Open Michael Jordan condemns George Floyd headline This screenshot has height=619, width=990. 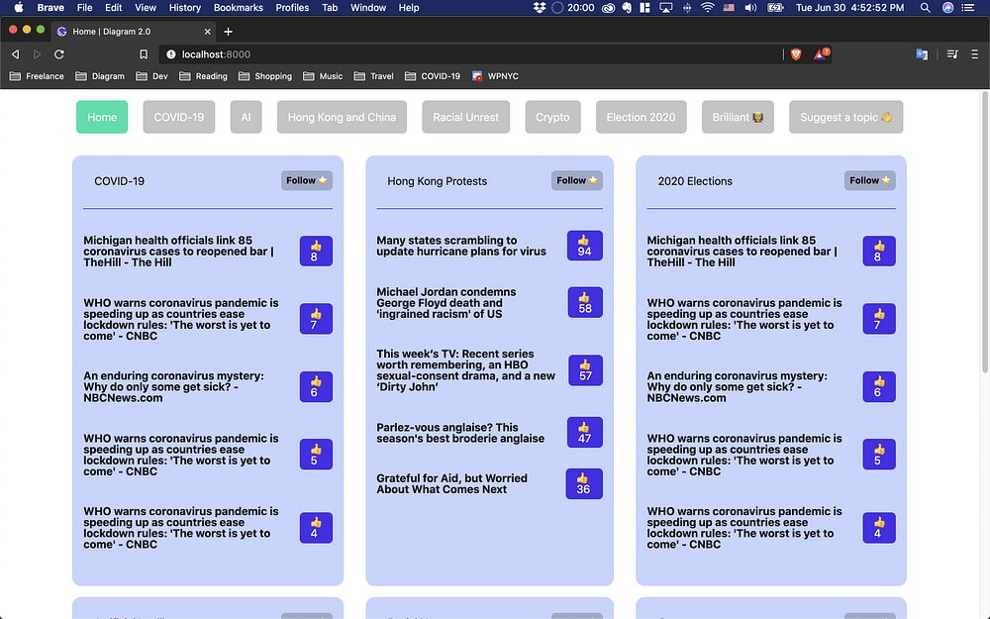pyautogui.click(x=445, y=302)
